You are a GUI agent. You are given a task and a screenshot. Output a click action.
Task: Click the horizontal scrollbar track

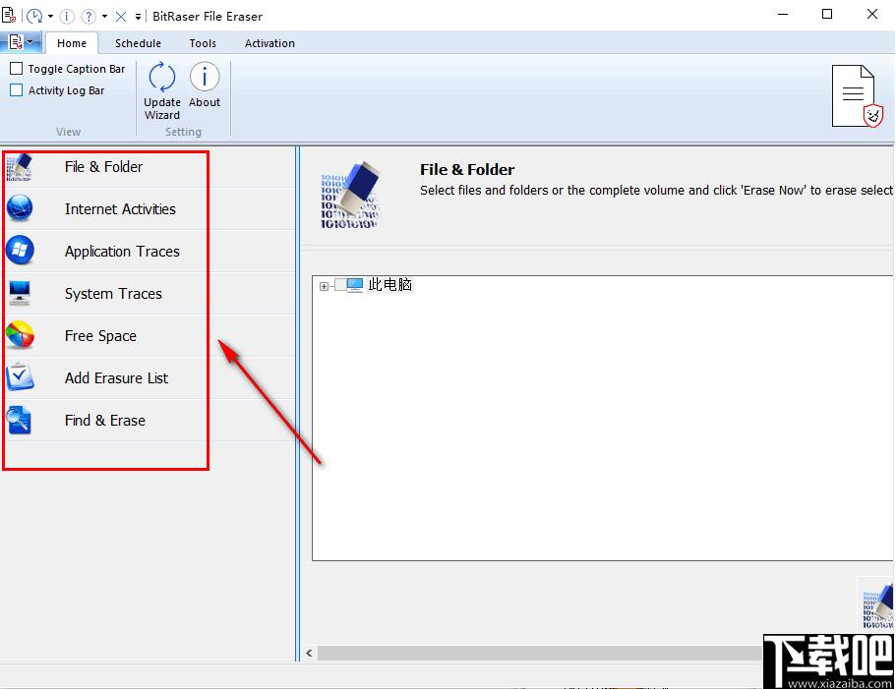point(539,653)
